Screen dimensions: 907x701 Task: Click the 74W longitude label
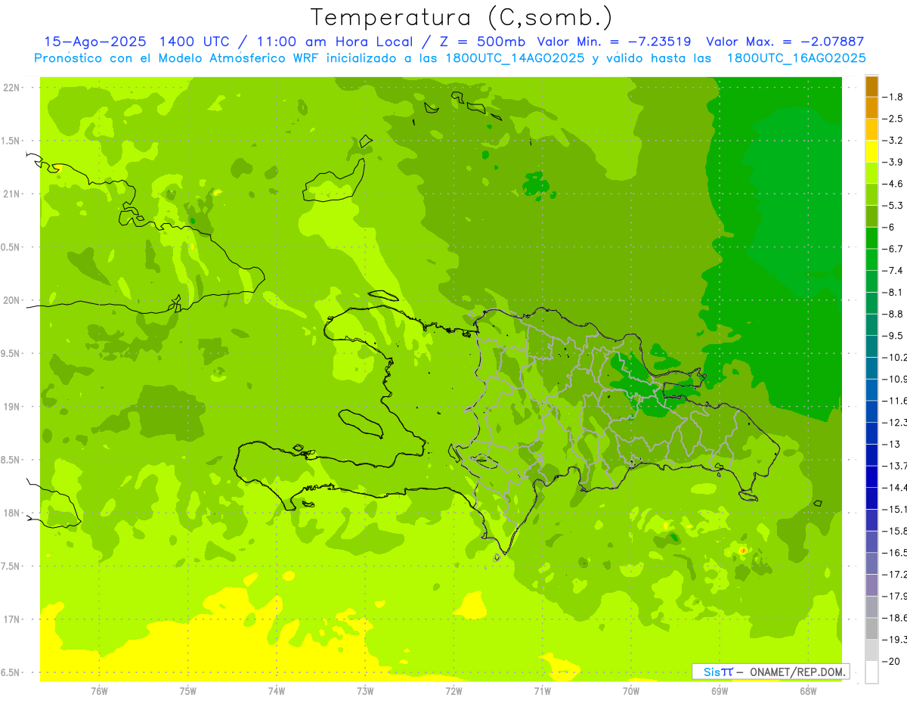point(277,690)
